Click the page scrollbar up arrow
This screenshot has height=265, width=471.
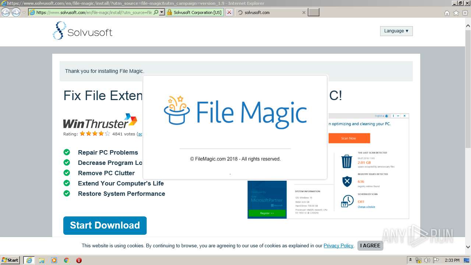[468, 26]
